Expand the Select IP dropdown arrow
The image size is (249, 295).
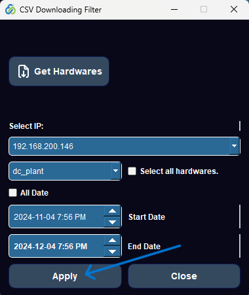234,146
